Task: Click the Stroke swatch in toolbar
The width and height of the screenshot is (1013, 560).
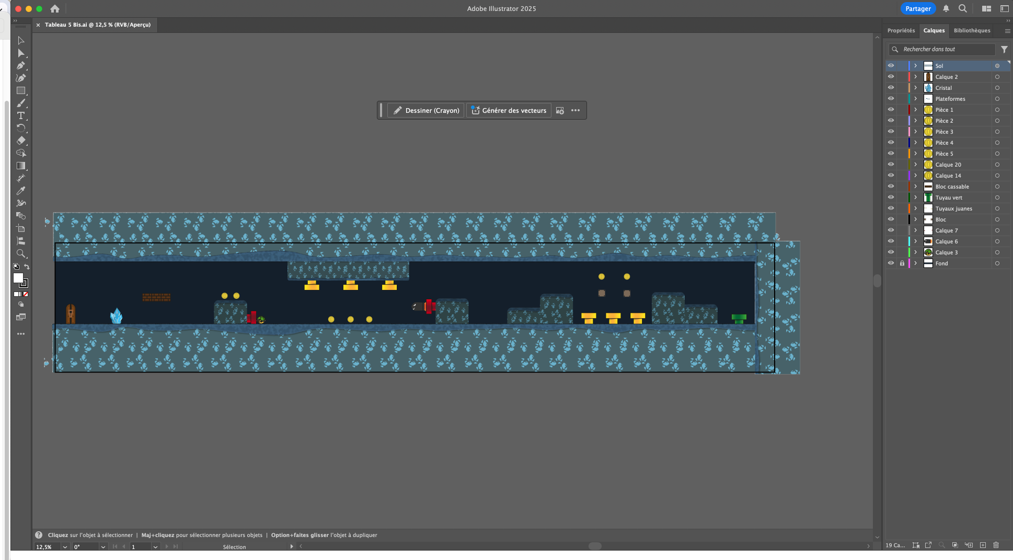Action: (24, 284)
